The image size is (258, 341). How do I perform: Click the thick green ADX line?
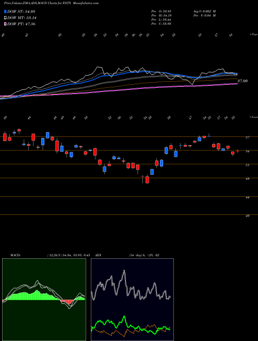pos(131,325)
